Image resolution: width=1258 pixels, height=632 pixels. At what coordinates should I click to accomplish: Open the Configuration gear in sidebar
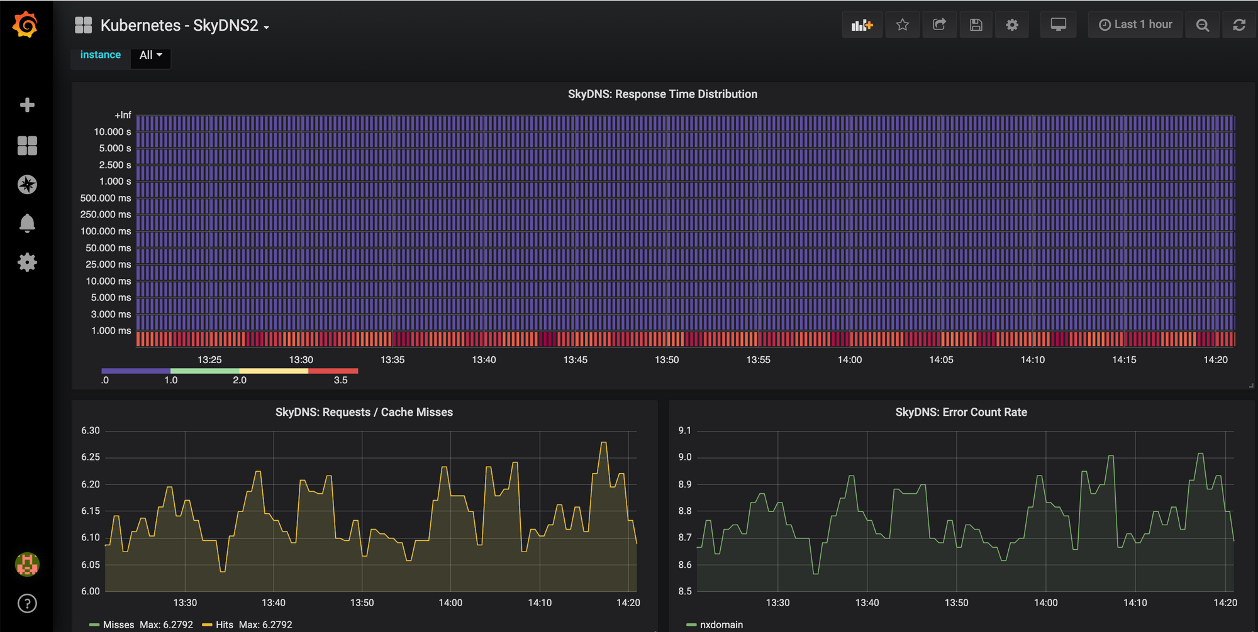27,263
